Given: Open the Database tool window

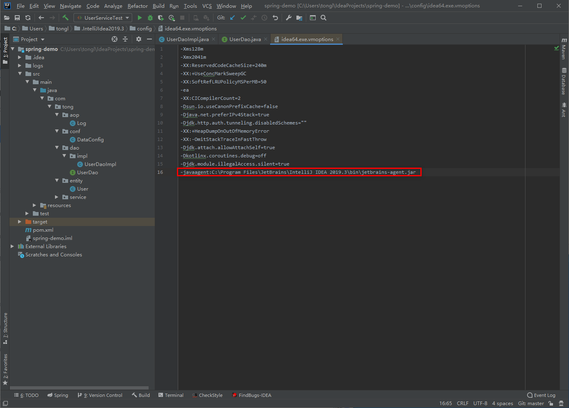Looking at the screenshot, I should coord(564,81).
